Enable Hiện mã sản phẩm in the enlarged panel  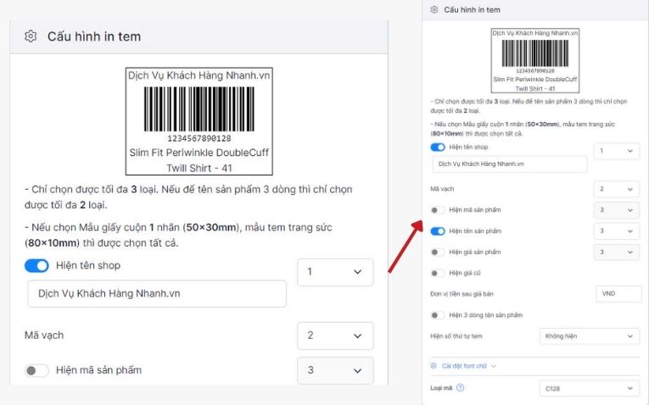(36, 370)
